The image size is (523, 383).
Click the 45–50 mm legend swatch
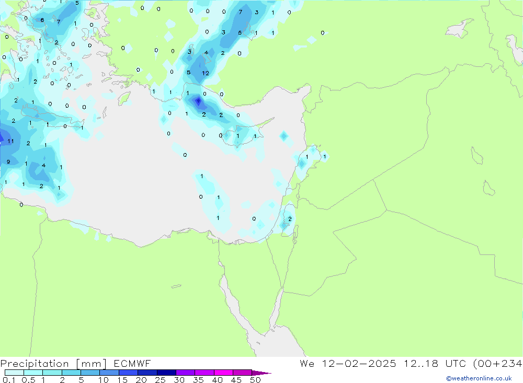pos(243,373)
